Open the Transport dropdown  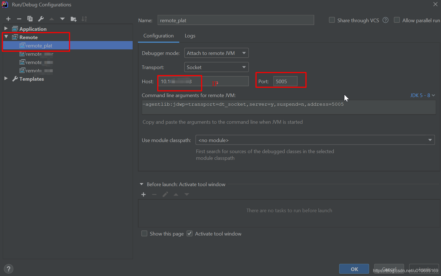coord(216,67)
